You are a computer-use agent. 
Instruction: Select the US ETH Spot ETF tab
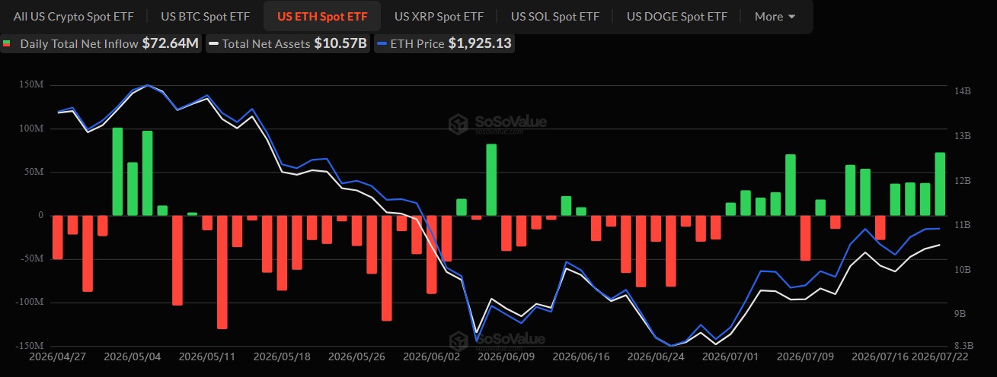point(321,16)
